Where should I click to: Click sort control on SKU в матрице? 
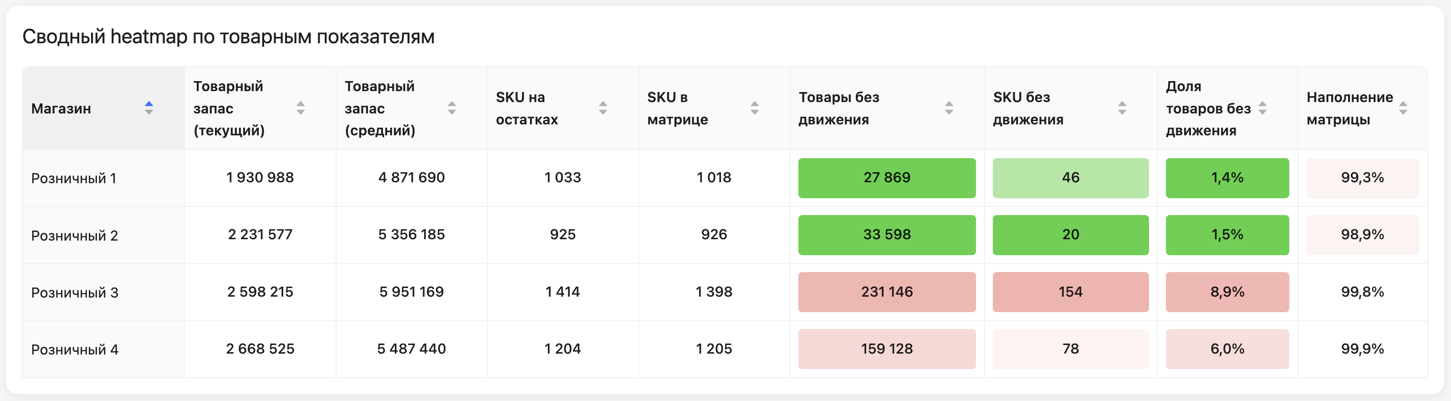(x=755, y=109)
